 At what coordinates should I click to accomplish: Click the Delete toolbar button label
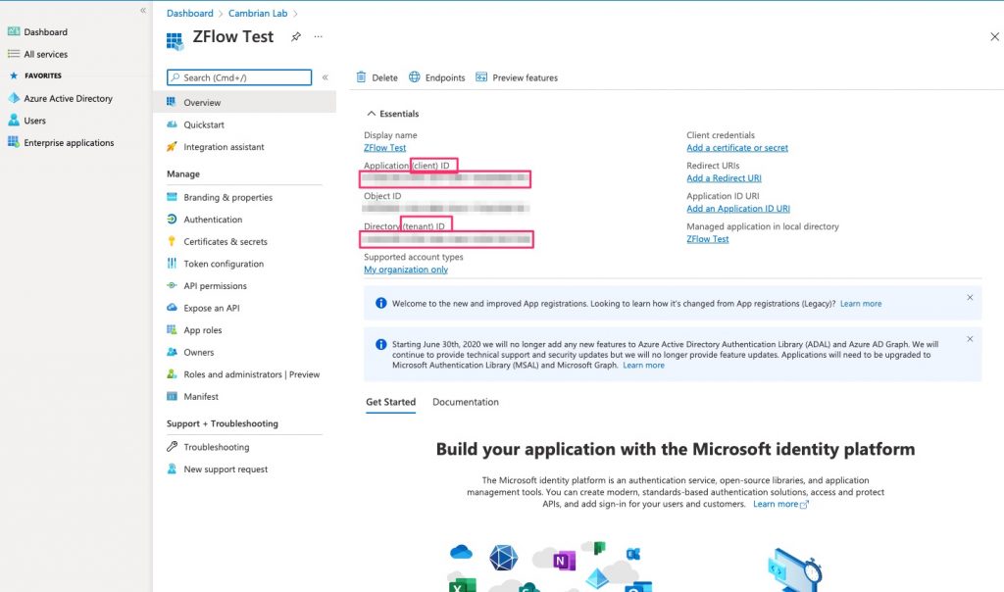tap(384, 77)
